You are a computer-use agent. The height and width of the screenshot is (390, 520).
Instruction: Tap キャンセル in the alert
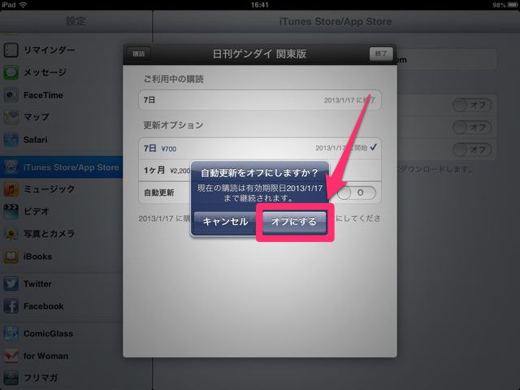click(x=225, y=222)
